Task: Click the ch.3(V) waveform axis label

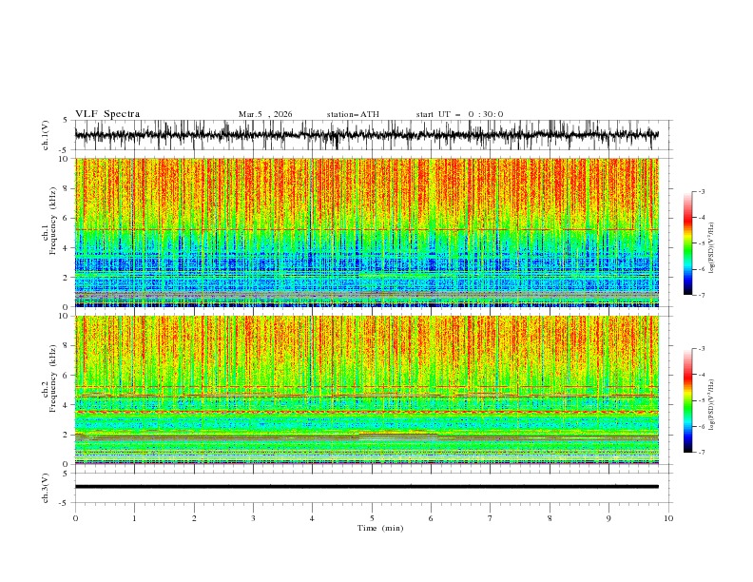Action: pyautogui.click(x=46, y=488)
